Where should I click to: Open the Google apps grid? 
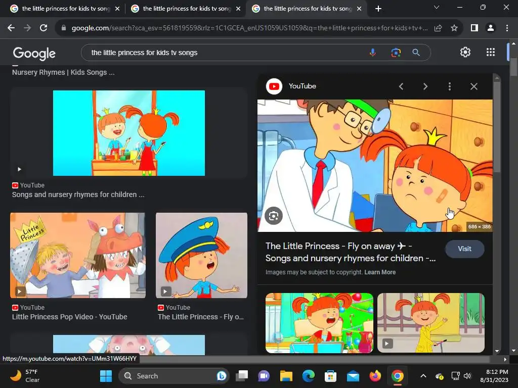(x=491, y=52)
